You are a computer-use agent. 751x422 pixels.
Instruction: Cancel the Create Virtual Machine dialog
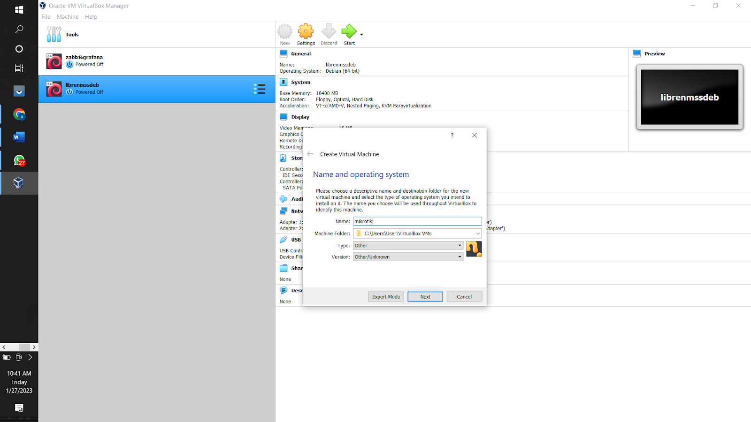[464, 297]
